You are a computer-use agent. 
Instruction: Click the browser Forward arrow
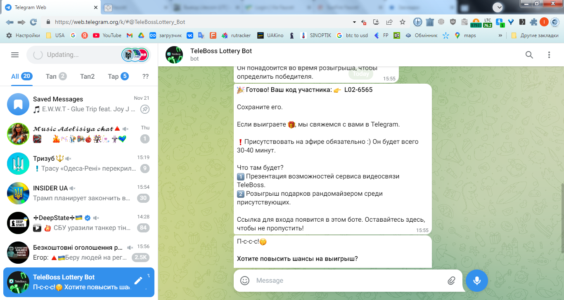point(21,22)
